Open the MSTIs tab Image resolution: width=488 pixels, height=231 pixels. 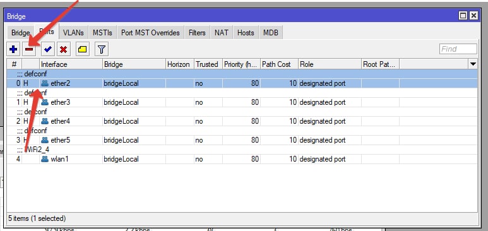tap(102, 33)
